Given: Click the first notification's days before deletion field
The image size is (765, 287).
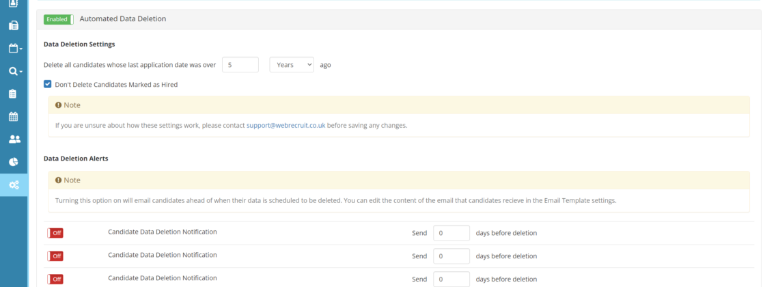Looking at the screenshot, I should [451, 233].
